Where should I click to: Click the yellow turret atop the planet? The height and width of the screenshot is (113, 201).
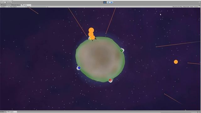pyautogui.click(x=90, y=39)
